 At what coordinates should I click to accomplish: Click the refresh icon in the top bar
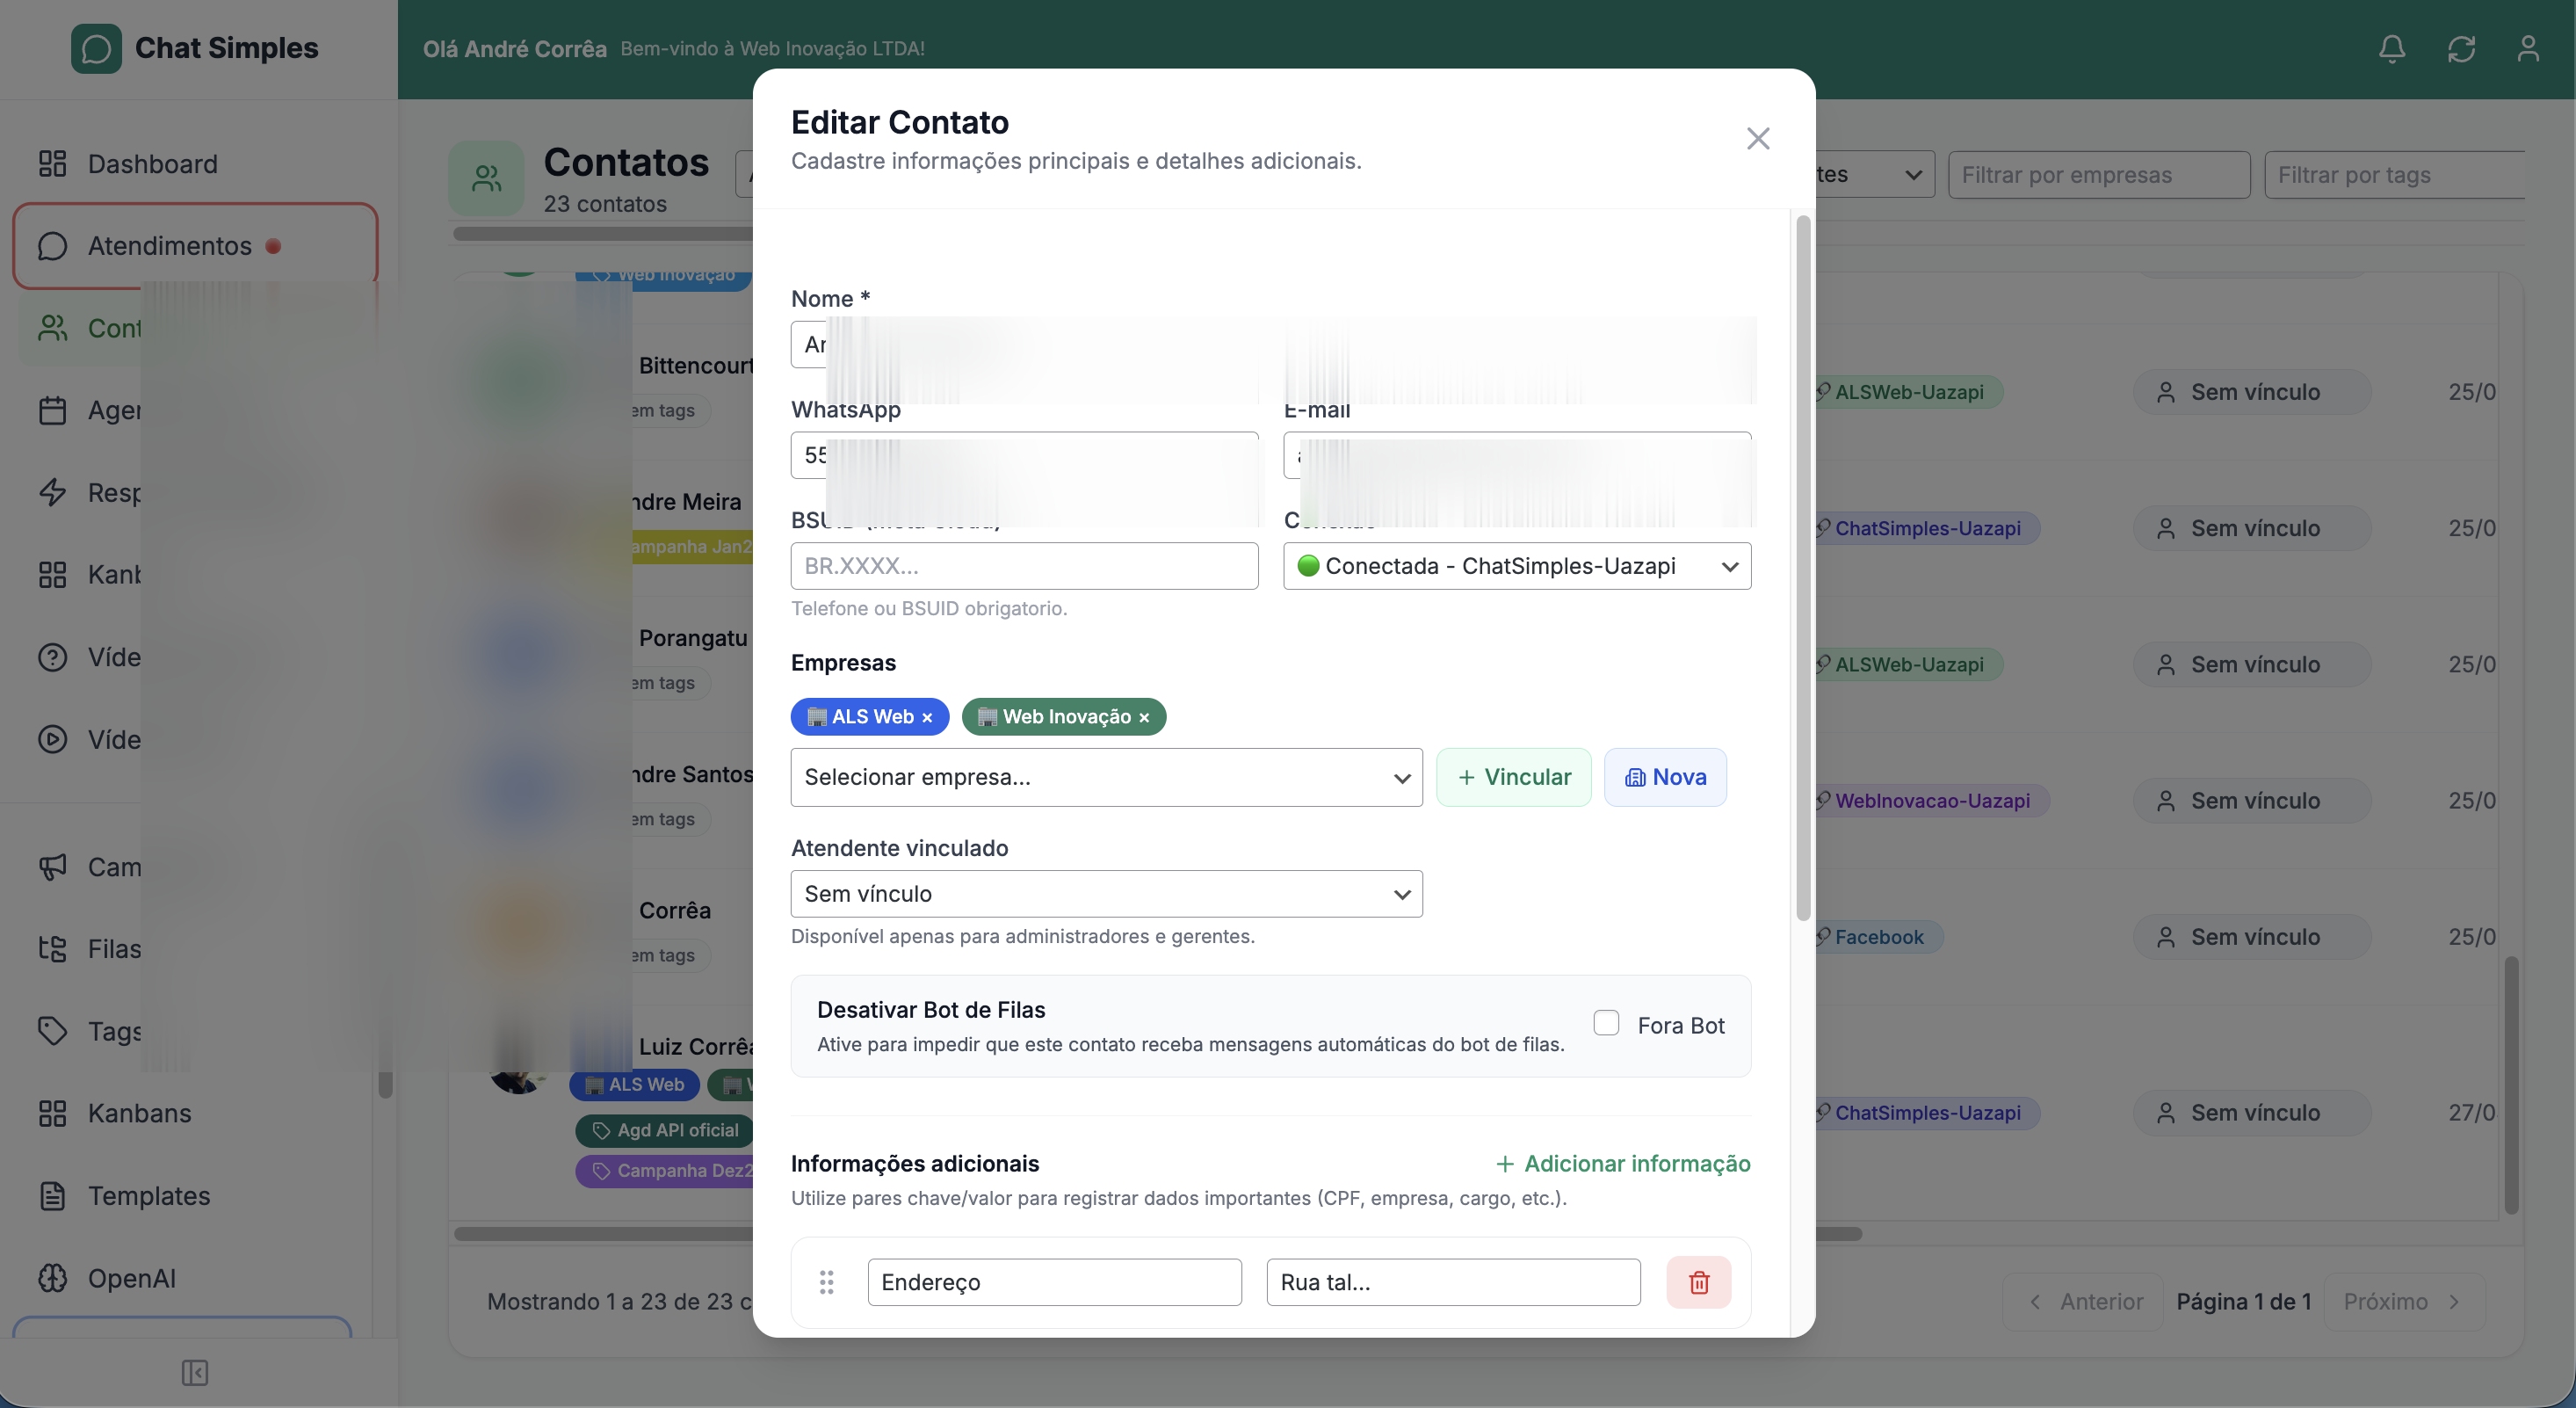point(2462,48)
